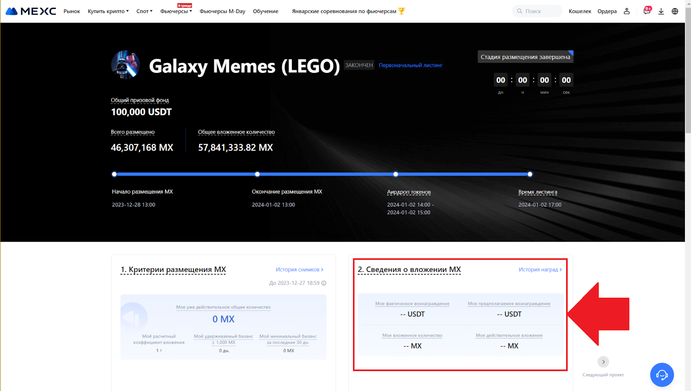Click the Общий призовой фонд label
The width and height of the screenshot is (691, 391).
[140, 100]
